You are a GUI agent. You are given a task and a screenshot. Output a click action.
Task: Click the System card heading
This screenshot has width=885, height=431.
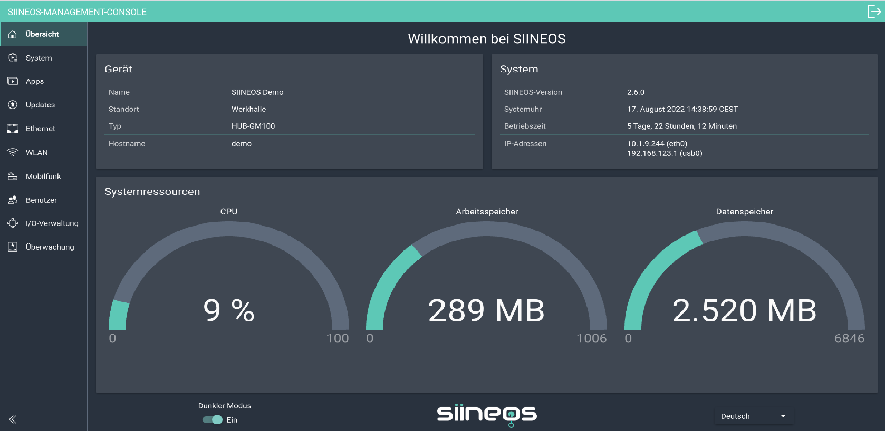(x=519, y=69)
